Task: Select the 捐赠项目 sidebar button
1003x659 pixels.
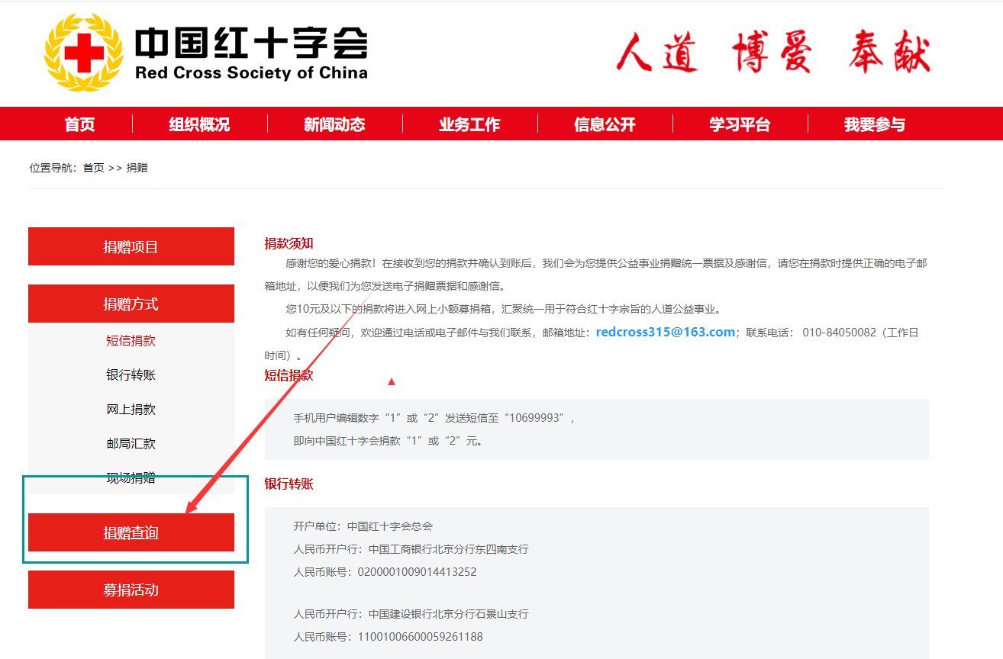Action: tap(131, 246)
